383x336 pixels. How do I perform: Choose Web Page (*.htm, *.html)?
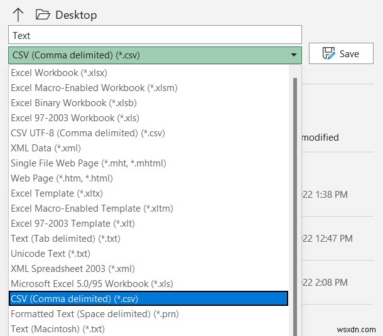pyautogui.click(x=149, y=178)
